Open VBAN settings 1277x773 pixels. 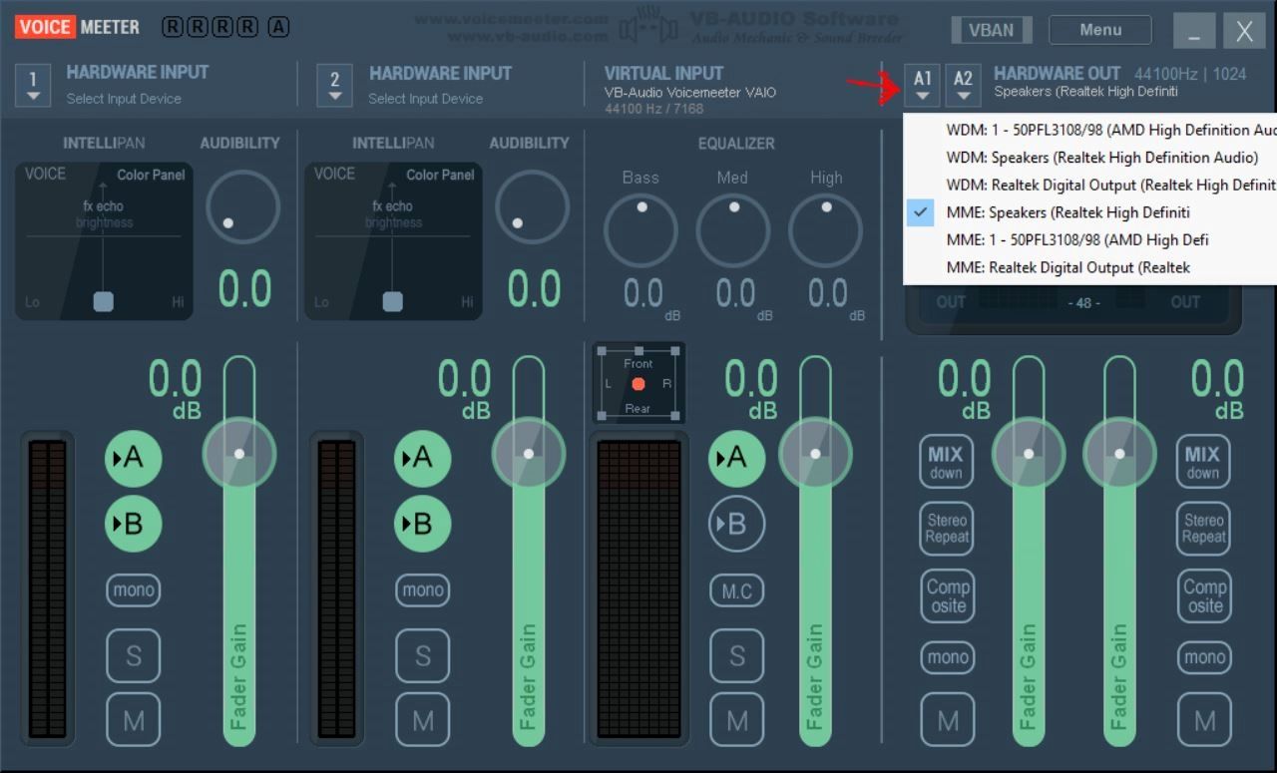pyautogui.click(x=991, y=30)
